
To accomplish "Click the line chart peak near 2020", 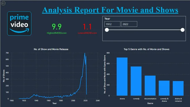I will (85, 53).
